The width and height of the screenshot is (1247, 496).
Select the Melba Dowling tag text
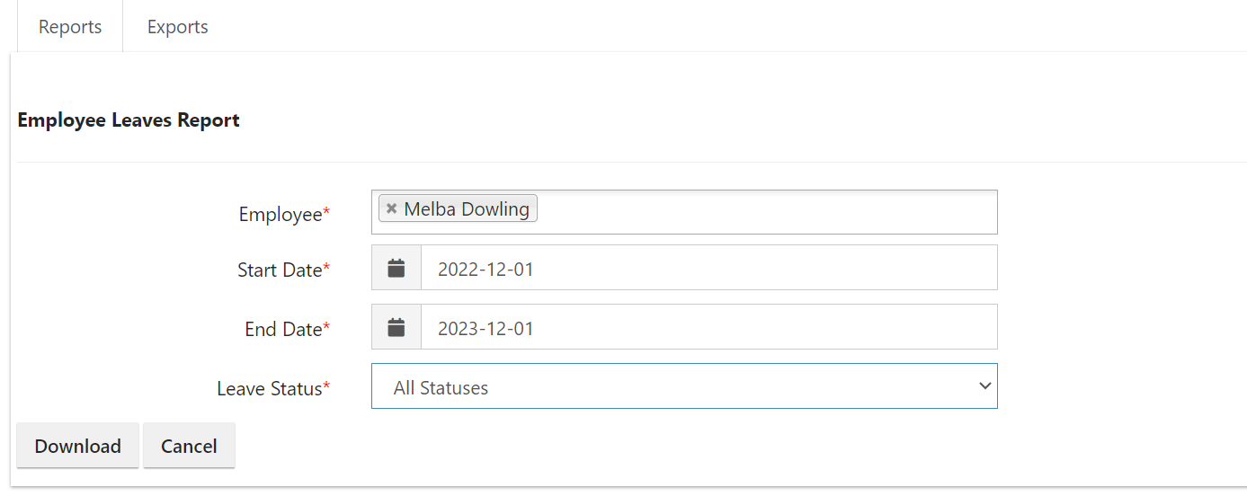click(467, 208)
